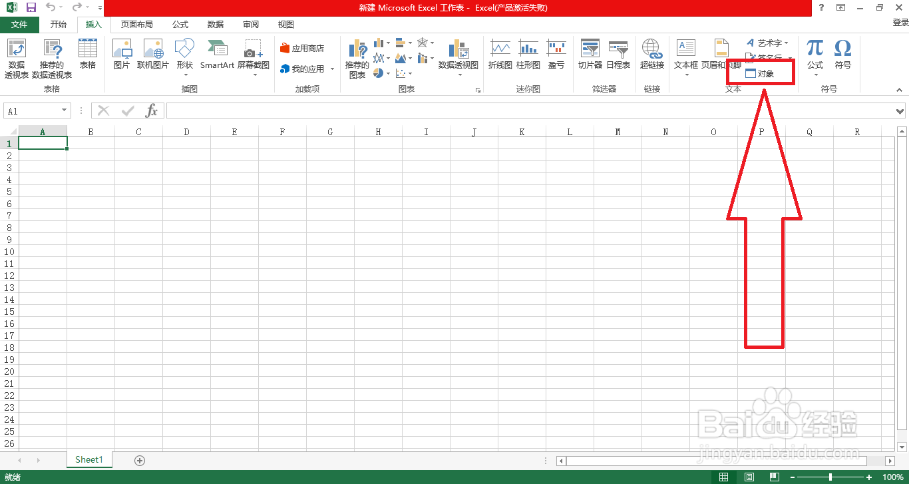Switch to the Home (开始) tab
The height and width of the screenshot is (484, 909).
(59, 25)
